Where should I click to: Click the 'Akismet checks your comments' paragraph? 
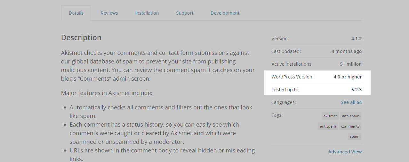158,66
